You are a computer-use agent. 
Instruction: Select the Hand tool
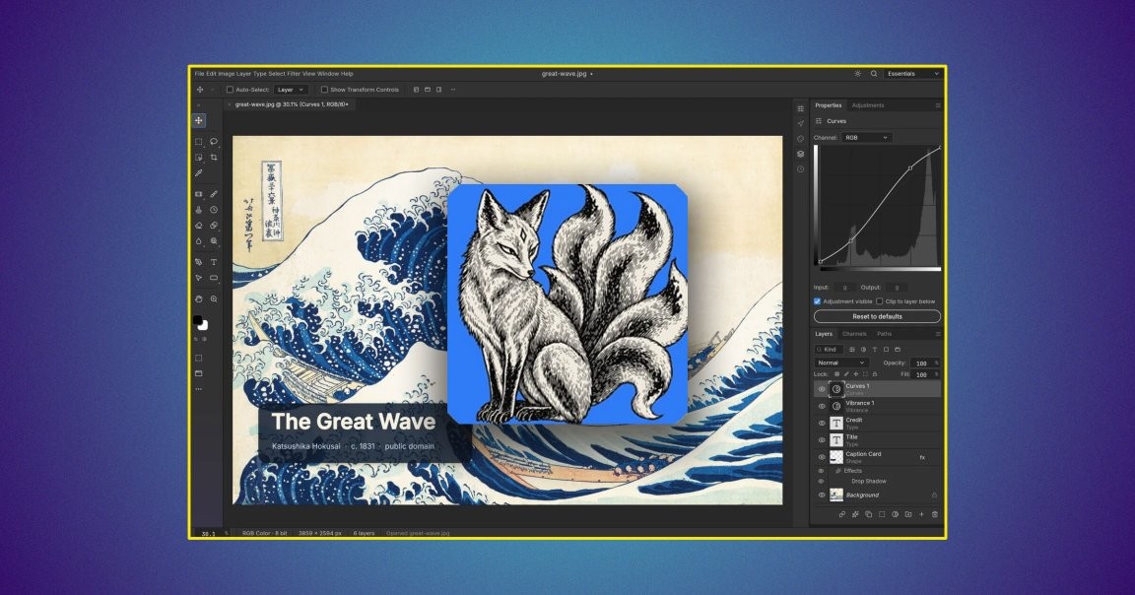(198, 298)
